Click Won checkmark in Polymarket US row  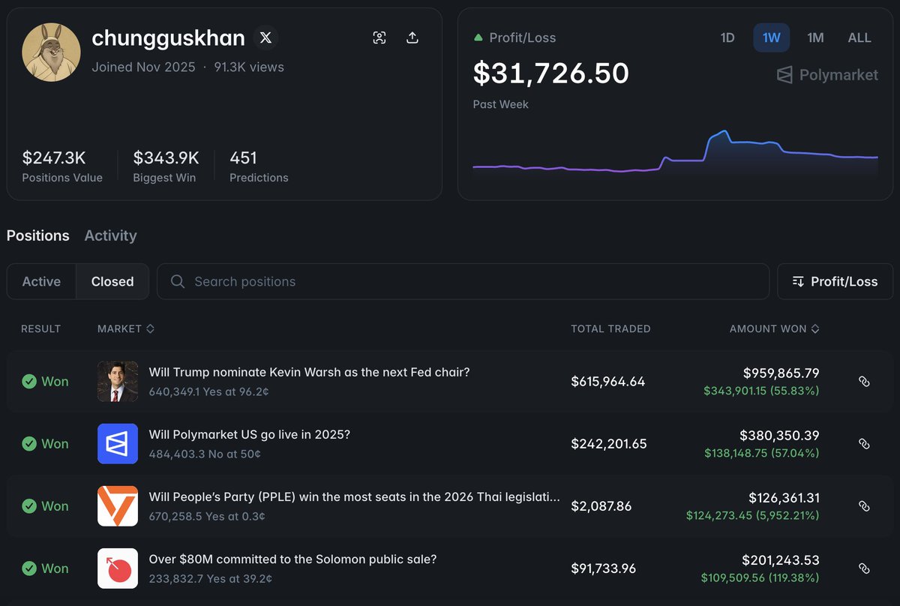29,444
